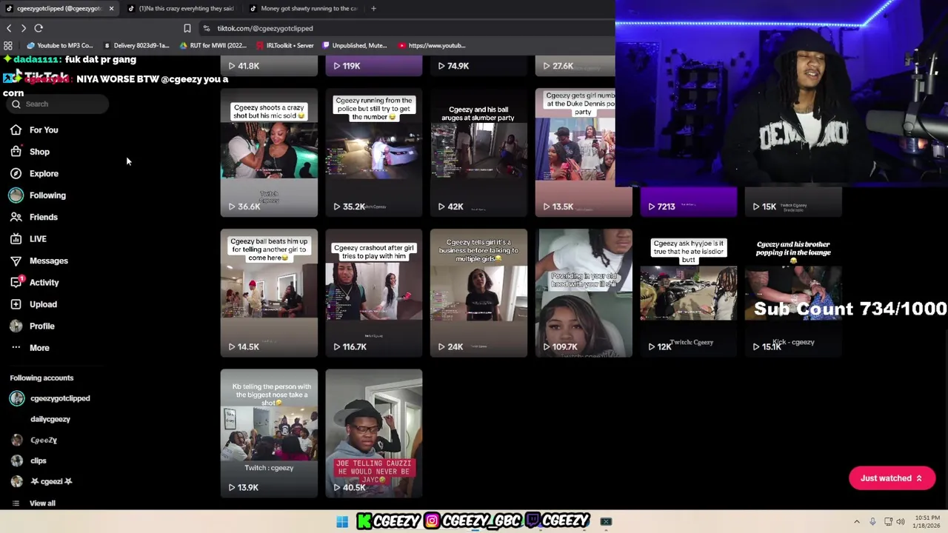The height and width of the screenshot is (533, 948).
Task: Play 'Cgeezy and his brother popping' video
Action: pyautogui.click(x=793, y=293)
